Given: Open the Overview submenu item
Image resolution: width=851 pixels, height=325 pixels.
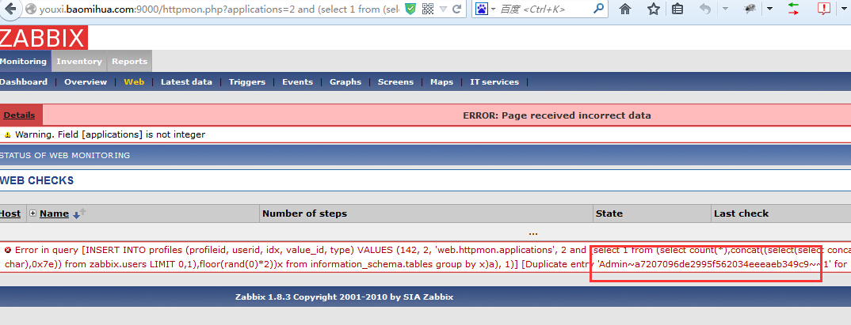Looking at the screenshot, I should [x=86, y=81].
